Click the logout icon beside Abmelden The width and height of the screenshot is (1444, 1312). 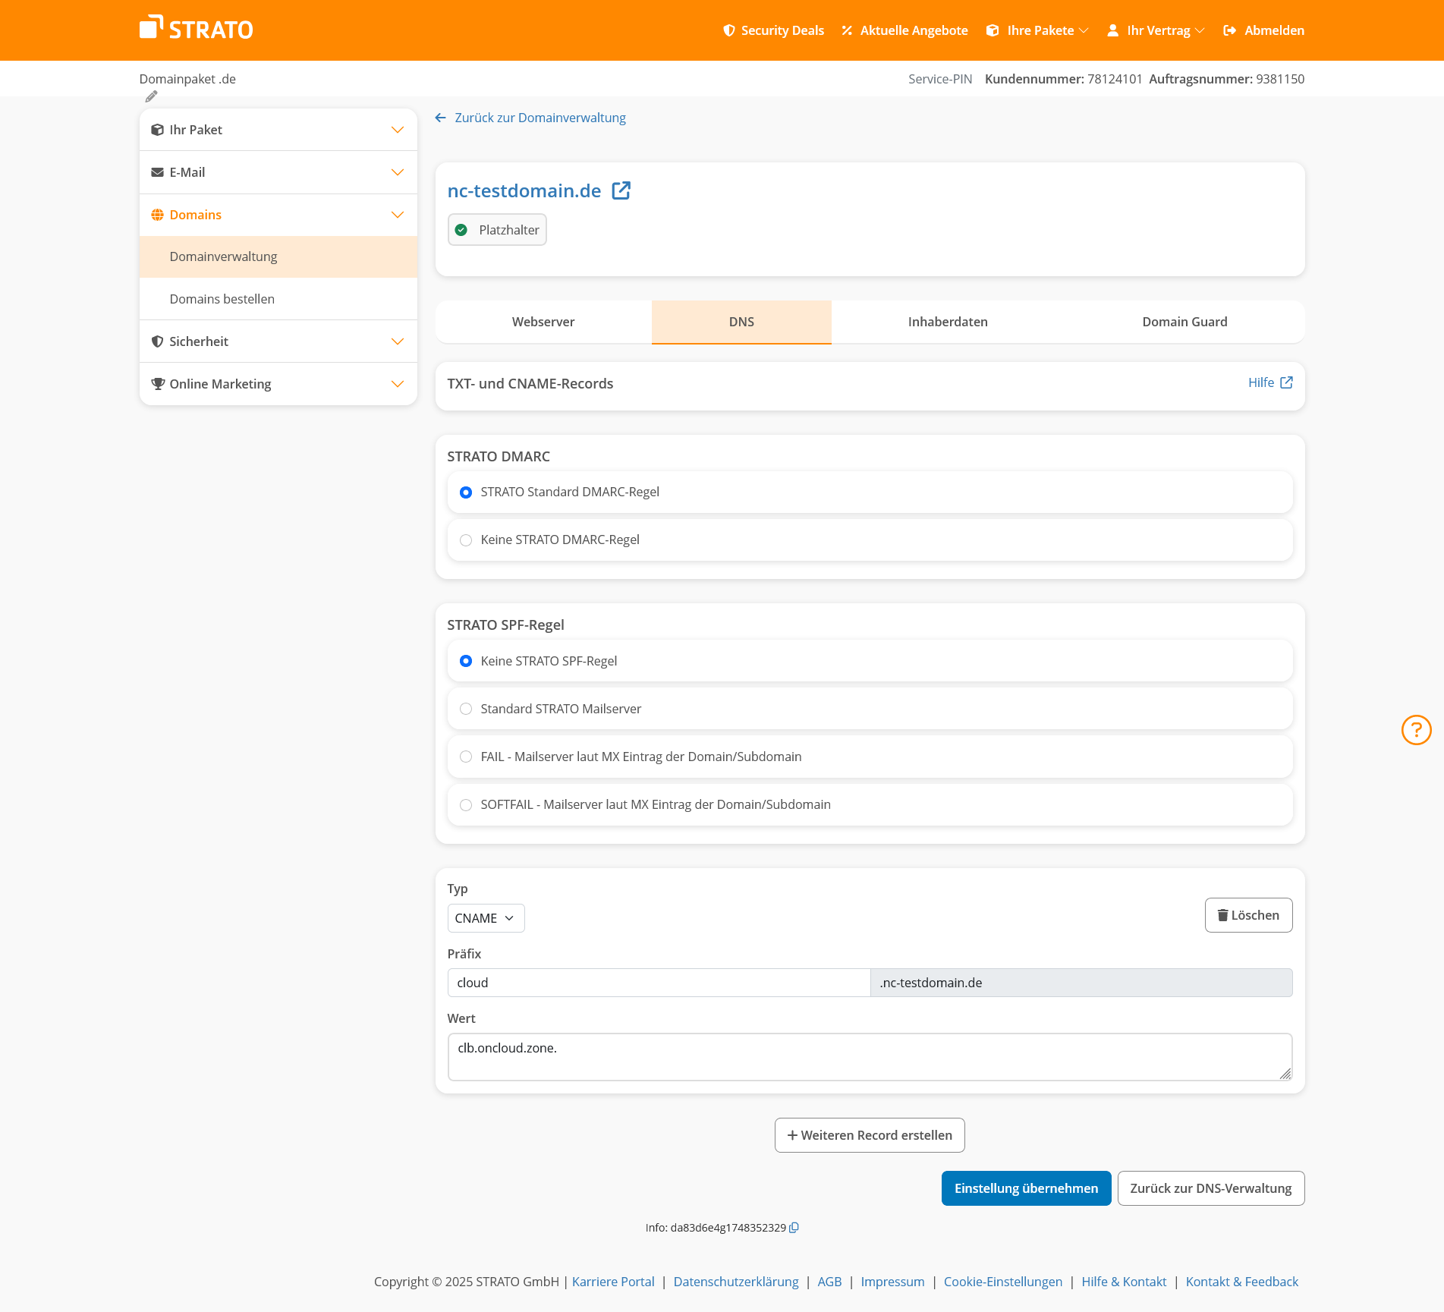tap(1230, 30)
